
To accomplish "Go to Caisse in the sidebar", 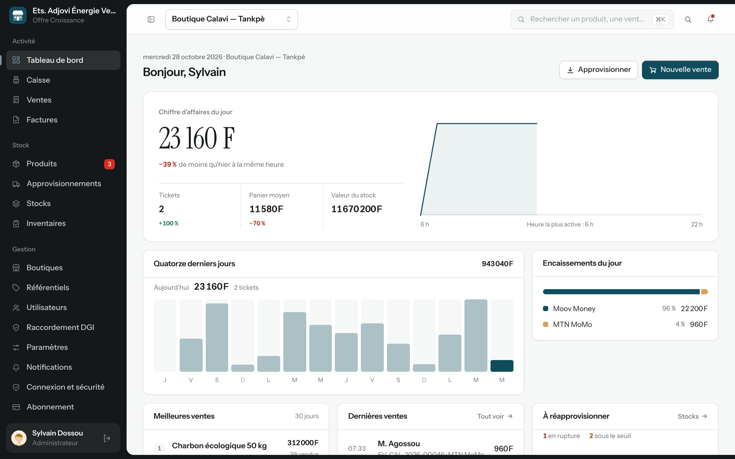I will click(63, 80).
